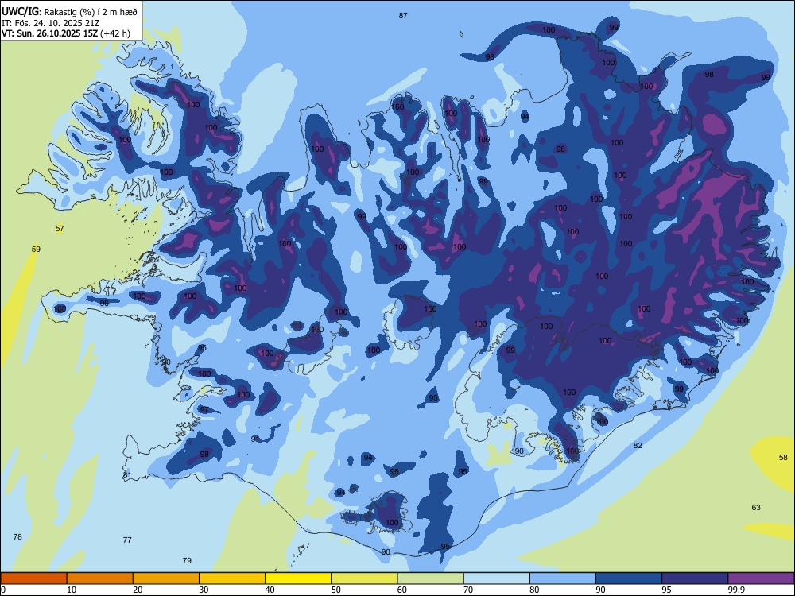
Task: Select the amber 20–30 legend swatch
Action: (x=166, y=579)
